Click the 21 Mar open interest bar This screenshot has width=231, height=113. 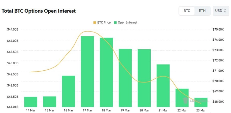[163, 86]
